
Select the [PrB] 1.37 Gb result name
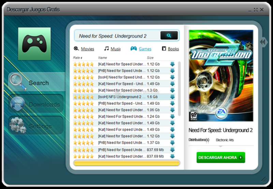pos(121,143)
